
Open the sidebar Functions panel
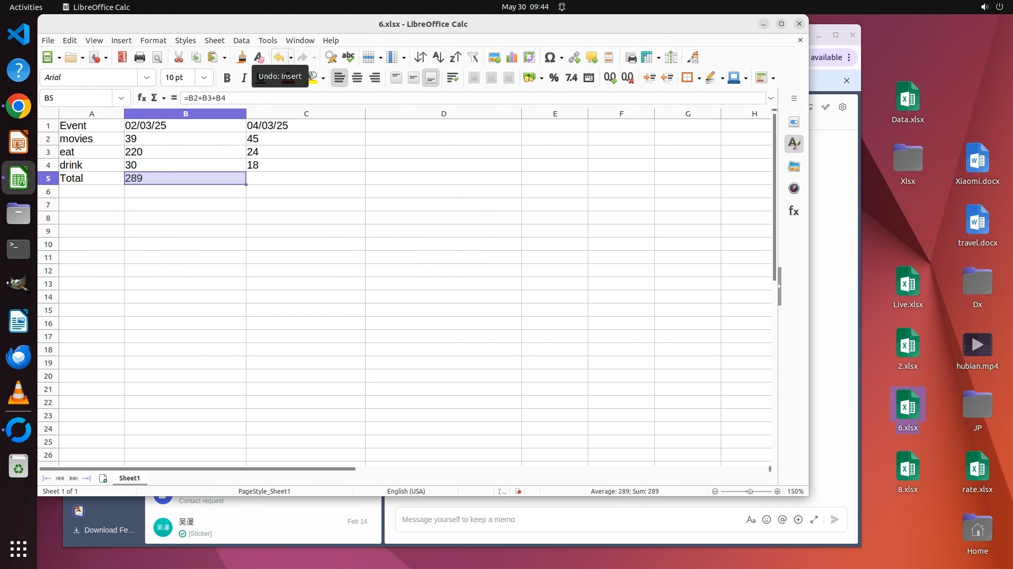(794, 211)
